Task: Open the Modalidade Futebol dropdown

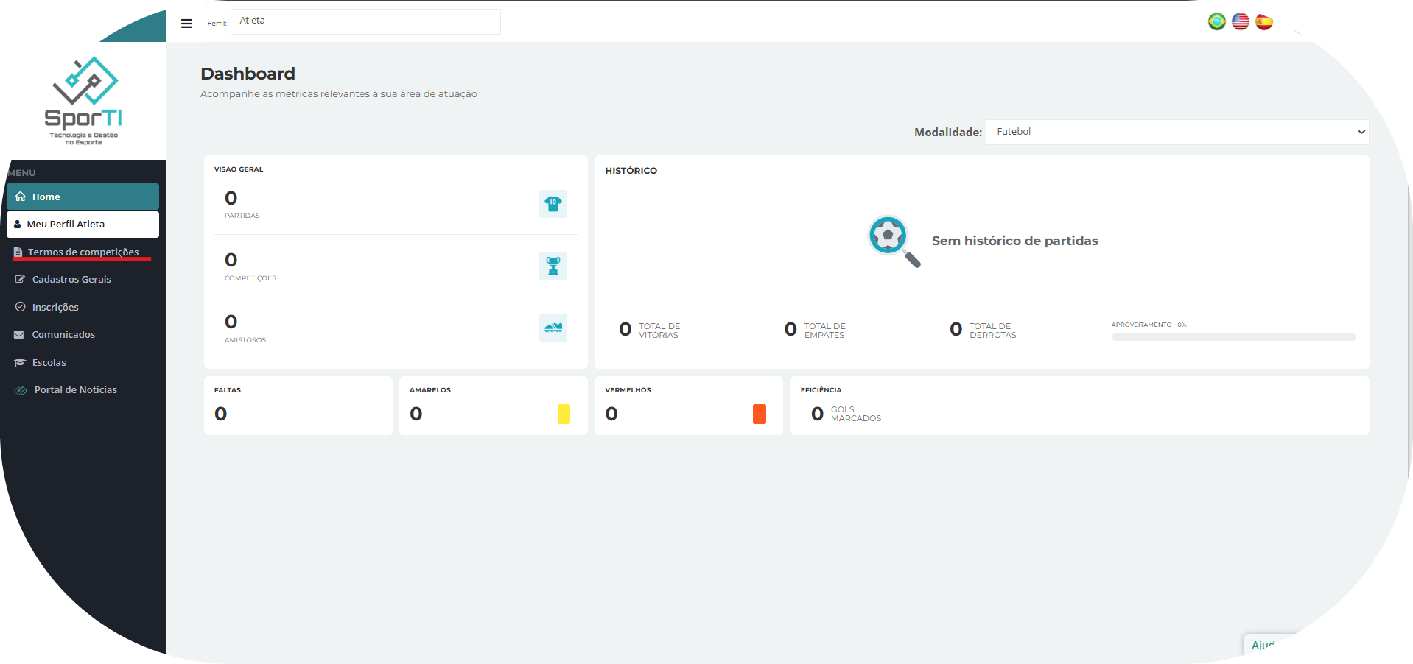Action: click(x=1177, y=132)
